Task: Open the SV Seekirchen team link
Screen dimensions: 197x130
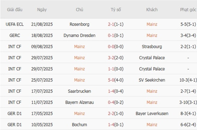Action: (152, 80)
